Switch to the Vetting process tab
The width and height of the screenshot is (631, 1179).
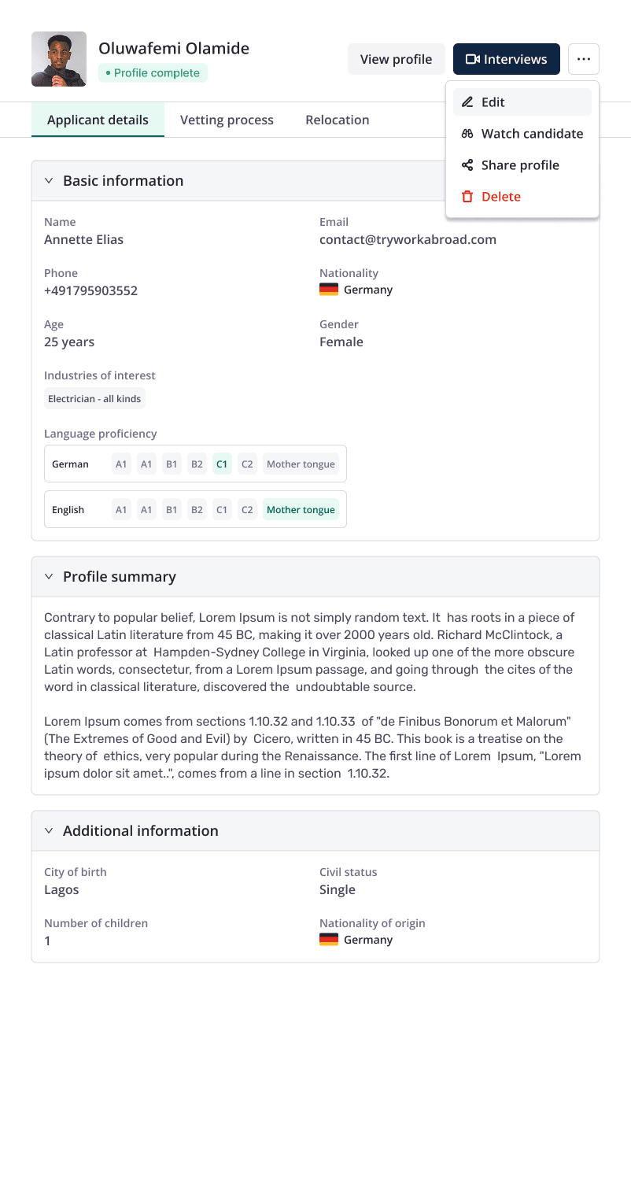click(x=227, y=120)
